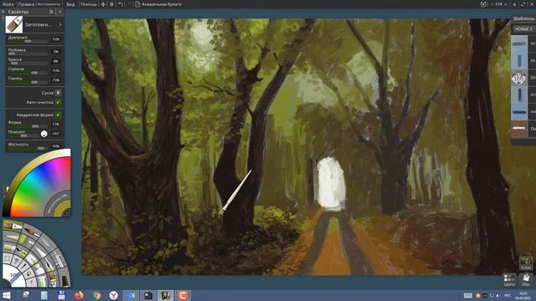Click the canvas move cross-arrow icon
The image size is (536, 301).
[103, 4]
